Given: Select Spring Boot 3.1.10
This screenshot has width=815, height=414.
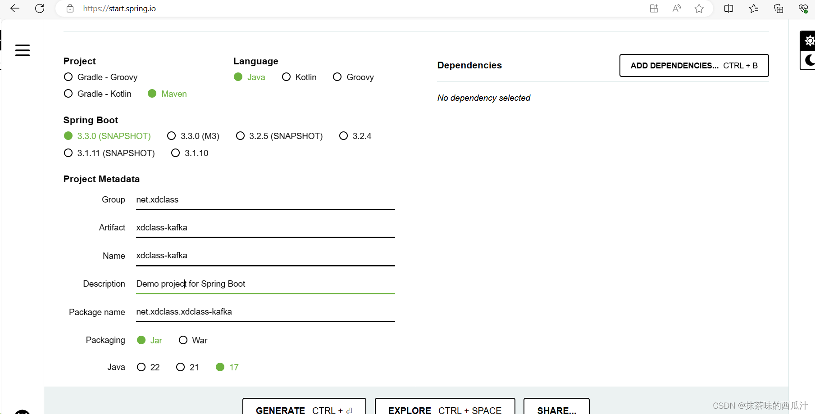Looking at the screenshot, I should 190,153.
